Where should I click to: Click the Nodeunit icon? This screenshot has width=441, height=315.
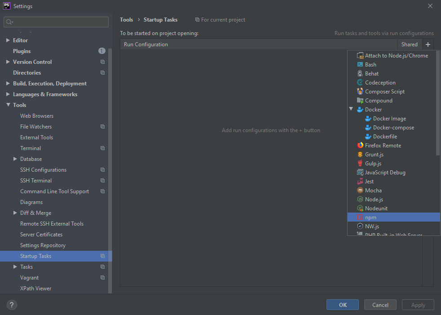[x=360, y=209]
